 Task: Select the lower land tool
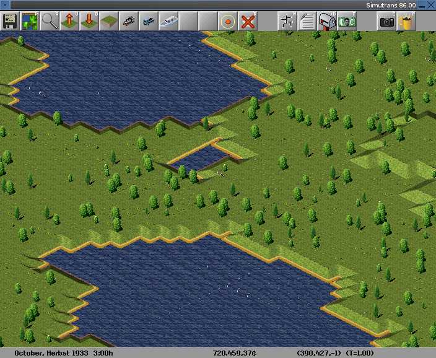89,20
